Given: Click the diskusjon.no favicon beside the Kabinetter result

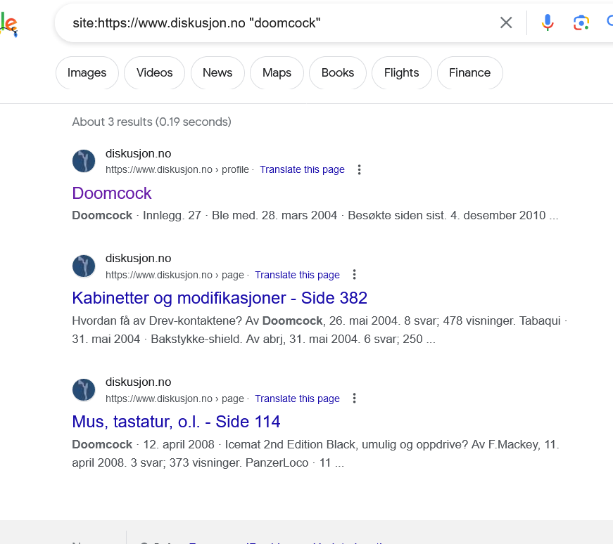Looking at the screenshot, I should [x=84, y=266].
